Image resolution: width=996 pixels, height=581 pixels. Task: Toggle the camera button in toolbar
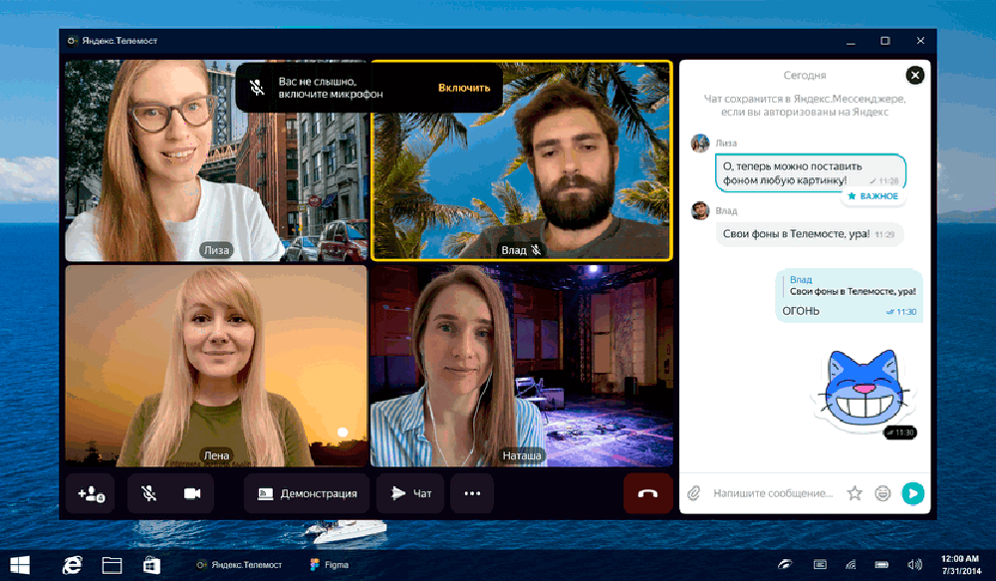pyautogui.click(x=192, y=493)
